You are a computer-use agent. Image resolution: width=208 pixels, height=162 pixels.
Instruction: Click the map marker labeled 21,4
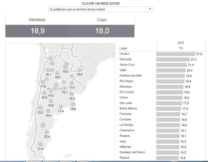[40, 144]
